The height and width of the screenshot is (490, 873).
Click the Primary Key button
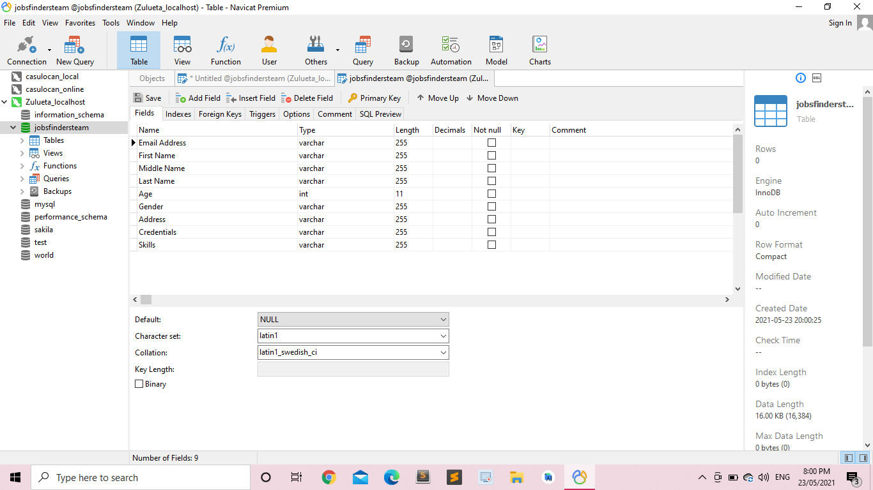coord(375,98)
